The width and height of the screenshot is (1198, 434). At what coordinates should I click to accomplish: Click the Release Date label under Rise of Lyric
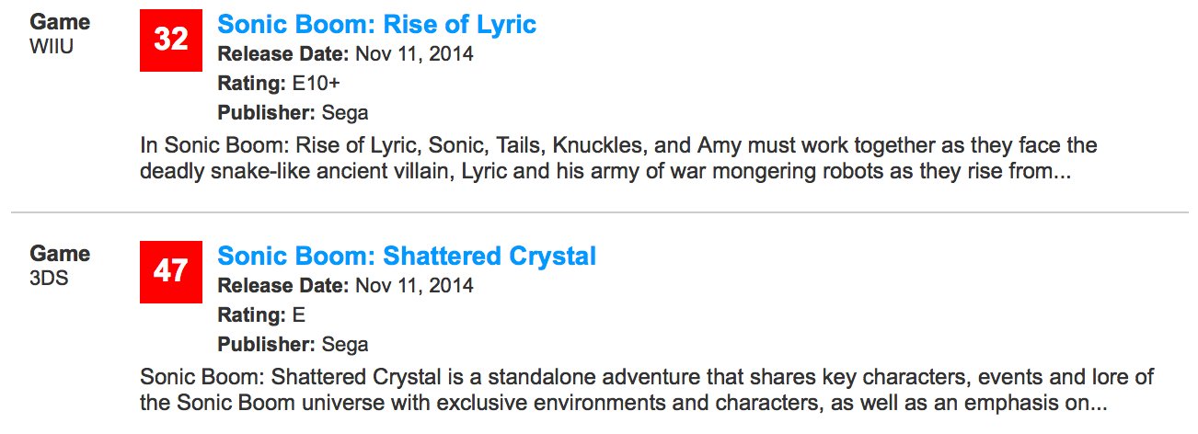coord(282,53)
